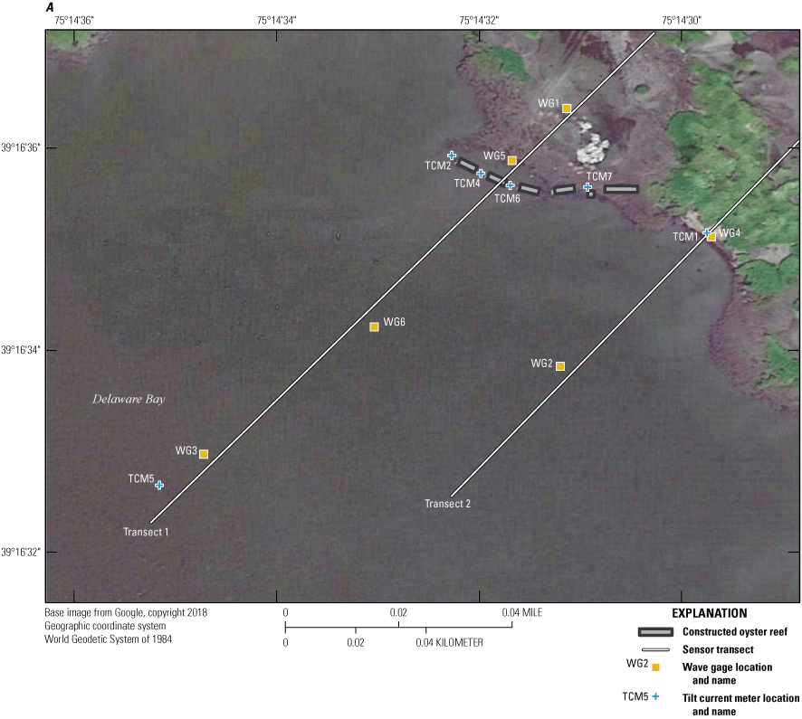Select the TCM4 tilt current meter cross

pos(482,174)
